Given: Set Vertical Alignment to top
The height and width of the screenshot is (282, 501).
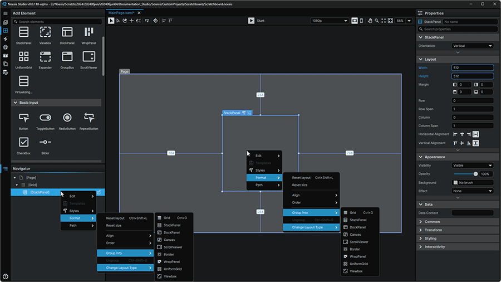Looking at the screenshot, I should tap(455, 143).
